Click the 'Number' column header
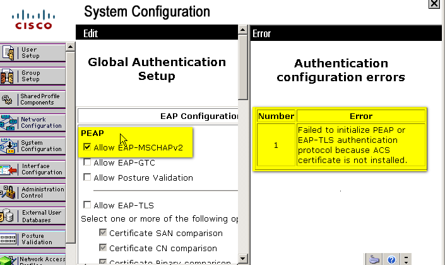The width and height of the screenshot is (445, 265). [276, 116]
